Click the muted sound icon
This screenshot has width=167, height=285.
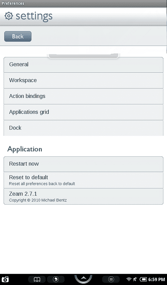[x=135, y=279]
